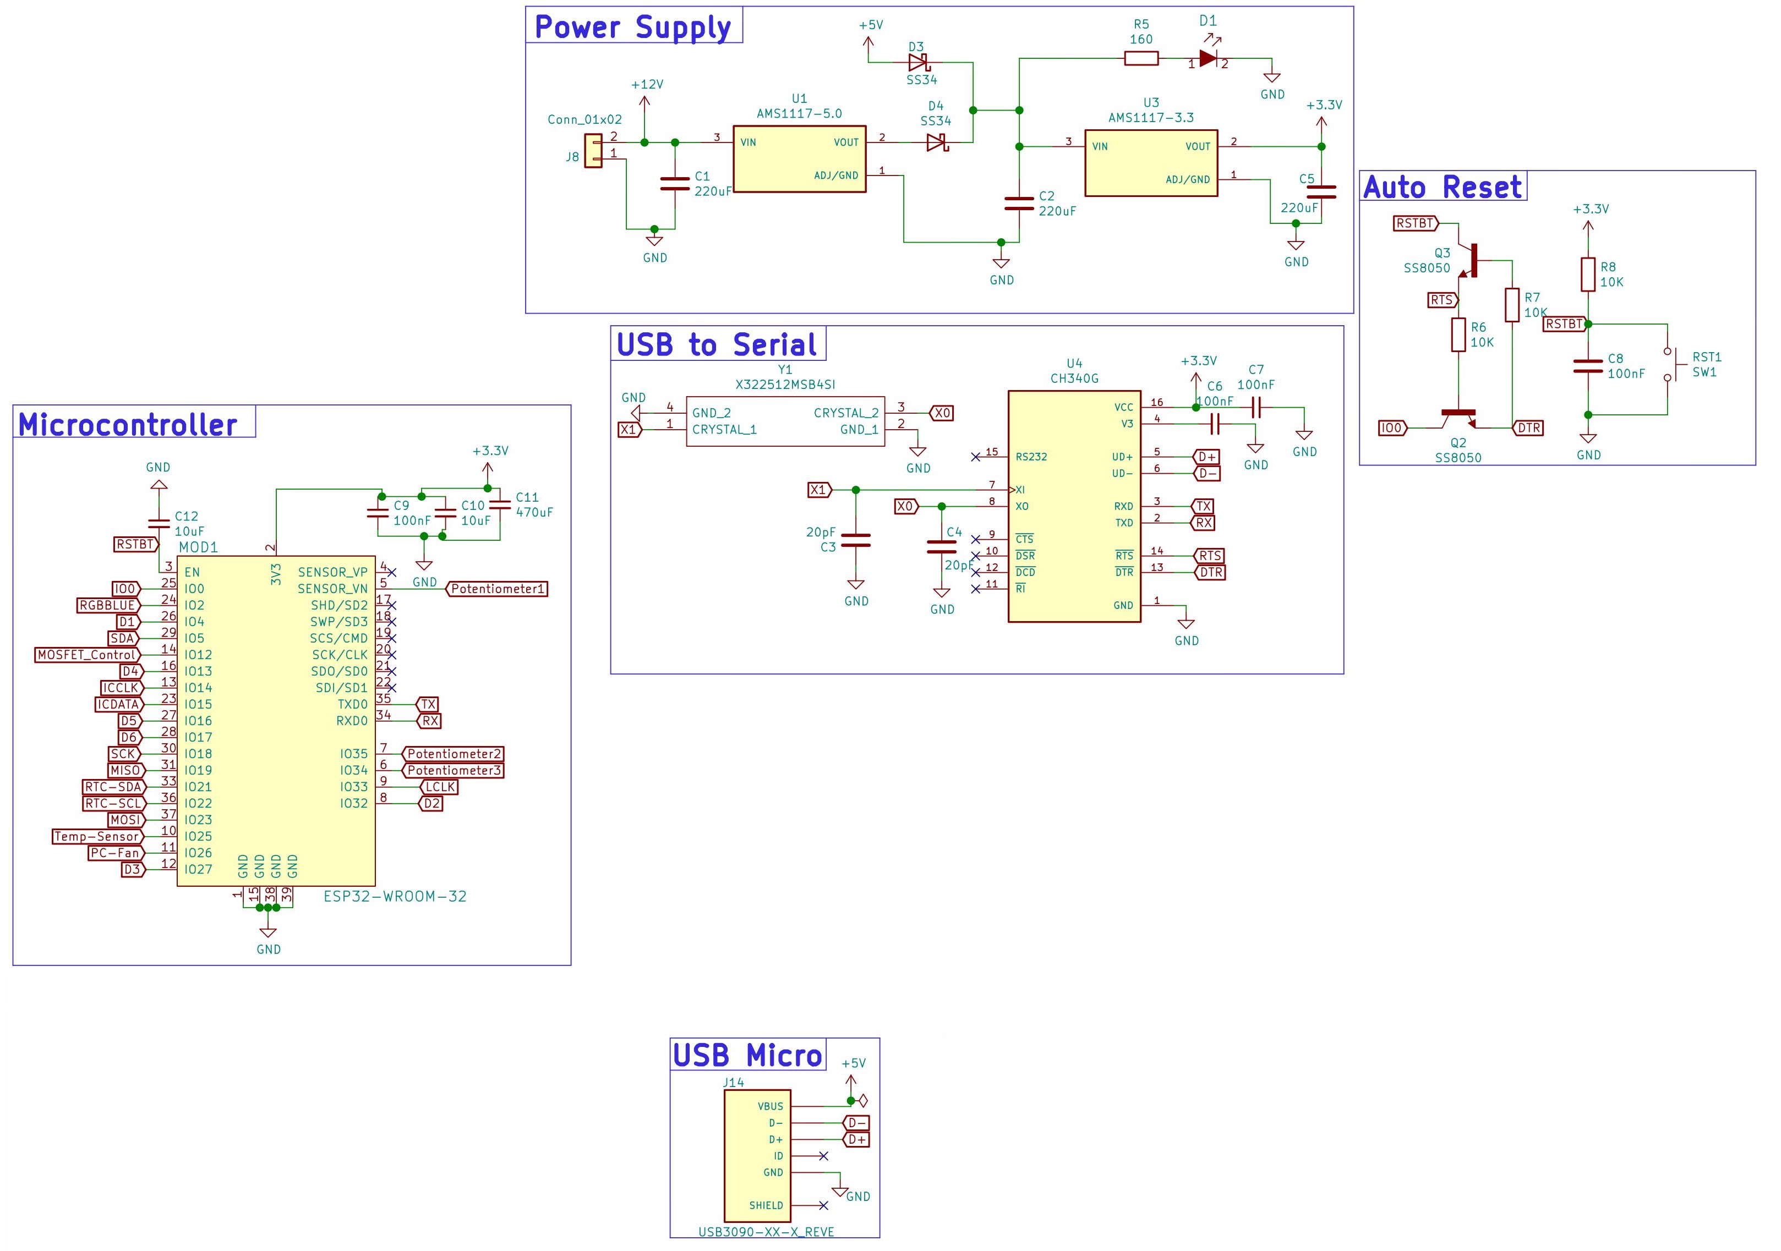Click the Power Supply section title
1781x1251 pixels.
pos(633,27)
